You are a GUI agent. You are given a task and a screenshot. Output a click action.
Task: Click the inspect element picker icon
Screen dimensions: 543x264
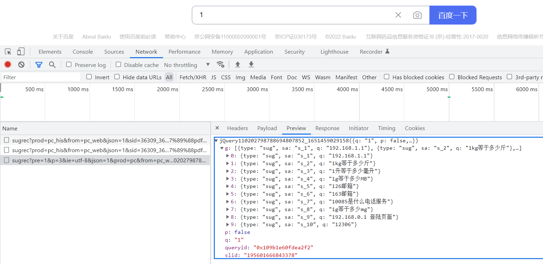click(8, 52)
